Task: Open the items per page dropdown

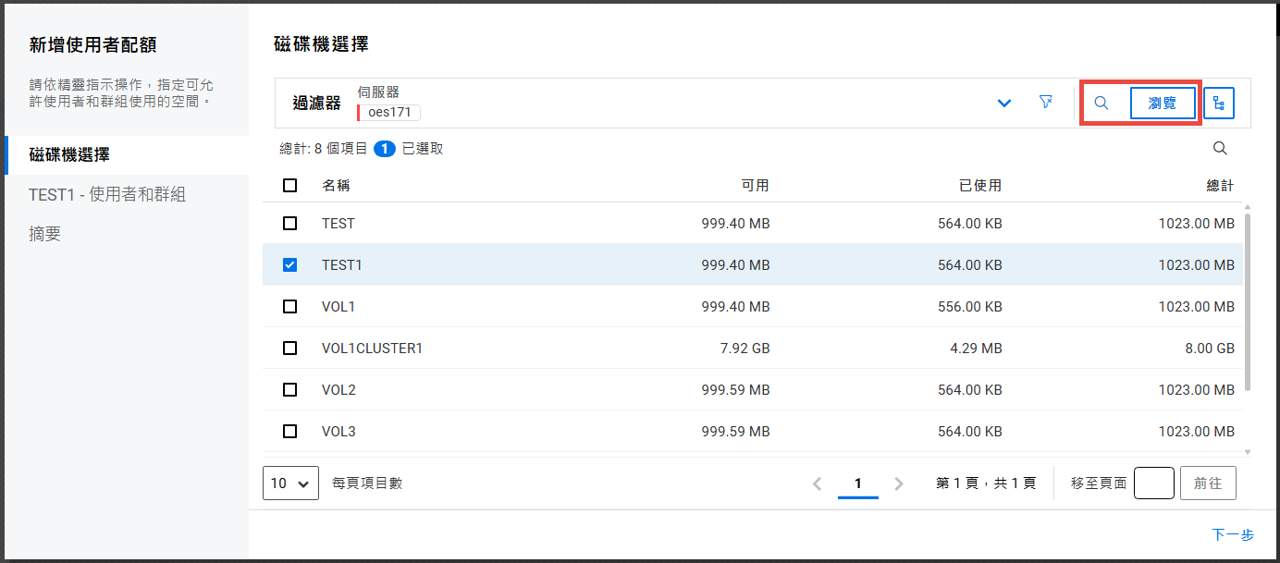Action: click(x=290, y=483)
